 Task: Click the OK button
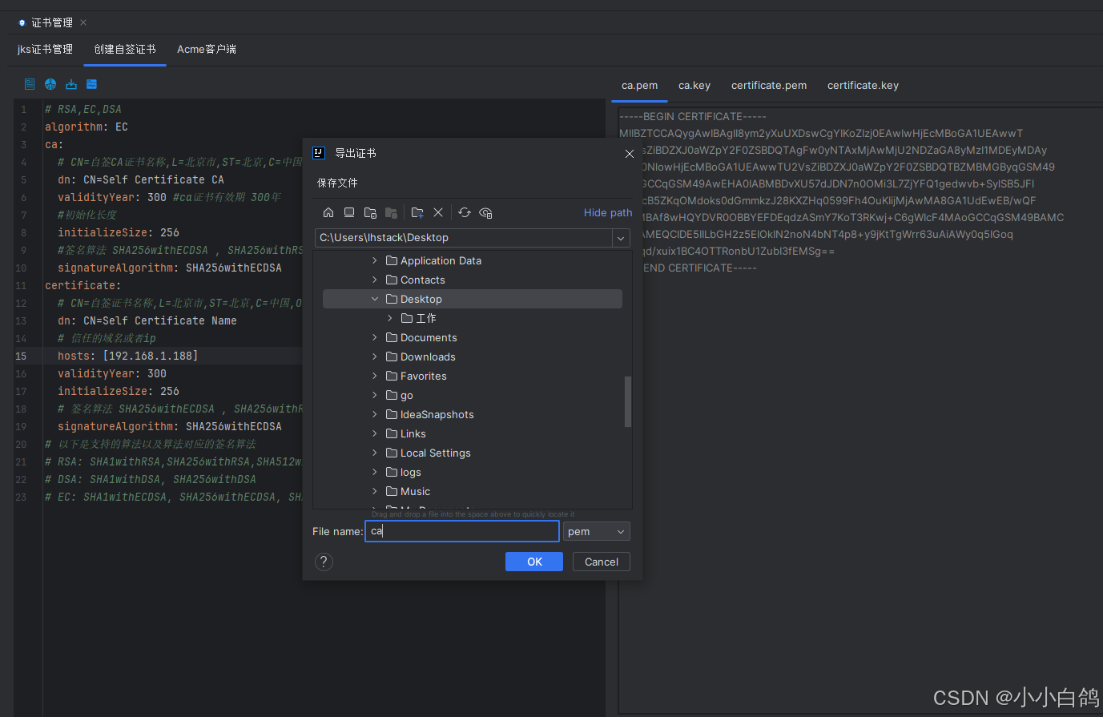(x=534, y=562)
